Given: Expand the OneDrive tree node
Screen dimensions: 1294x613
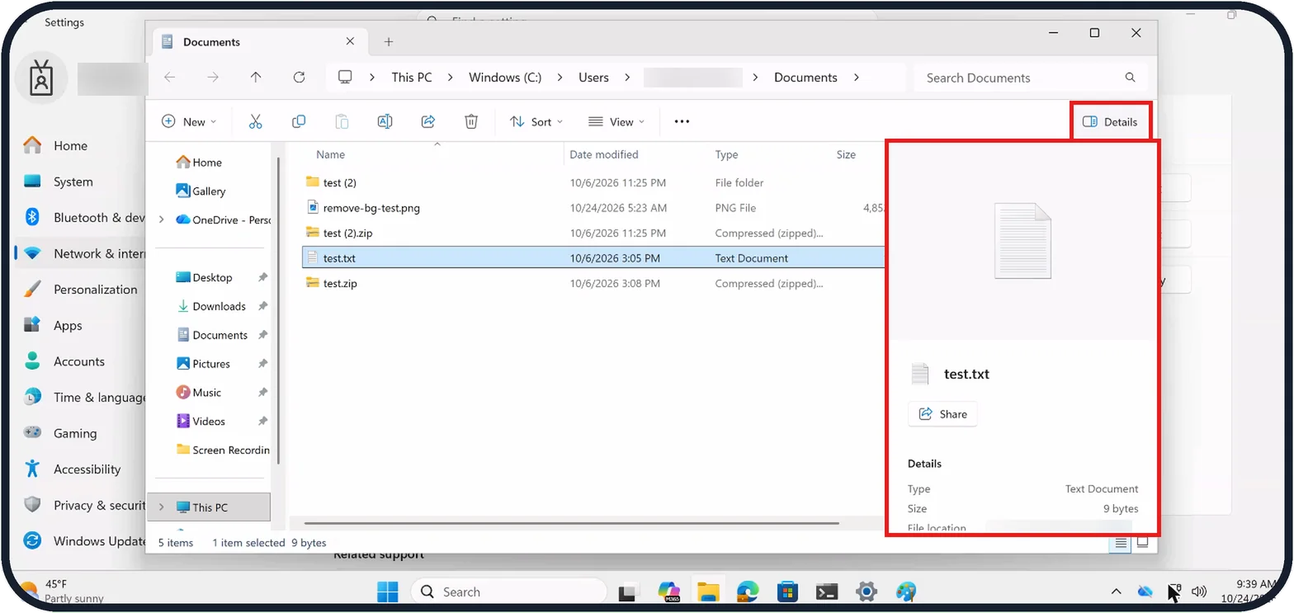Looking at the screenshot, I should coord(162,219).
